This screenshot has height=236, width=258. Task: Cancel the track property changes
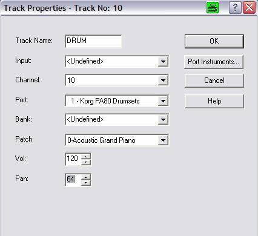tap(214, 80)
